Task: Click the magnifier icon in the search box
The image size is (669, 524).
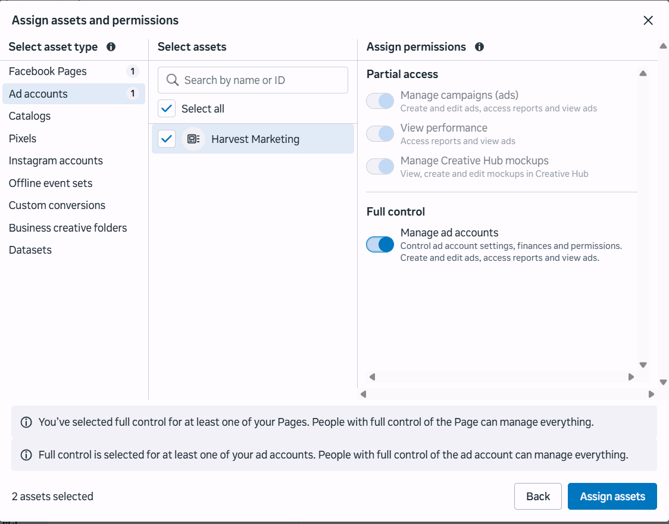Action: point(173,80)
